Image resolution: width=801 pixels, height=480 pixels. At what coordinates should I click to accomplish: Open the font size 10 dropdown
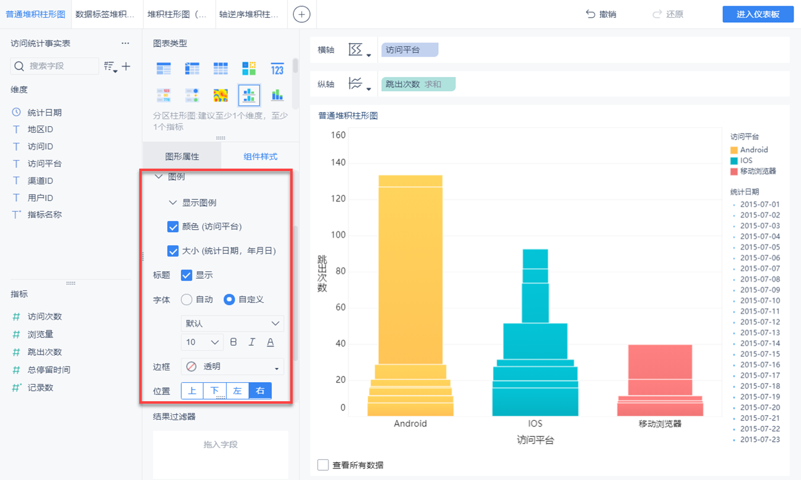pos(202,342)
